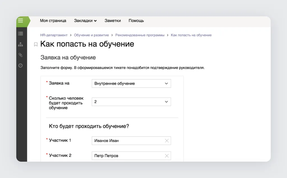Expand the Закладки dropdown menu
287x178 pixels.
click(x=85, y=21)
